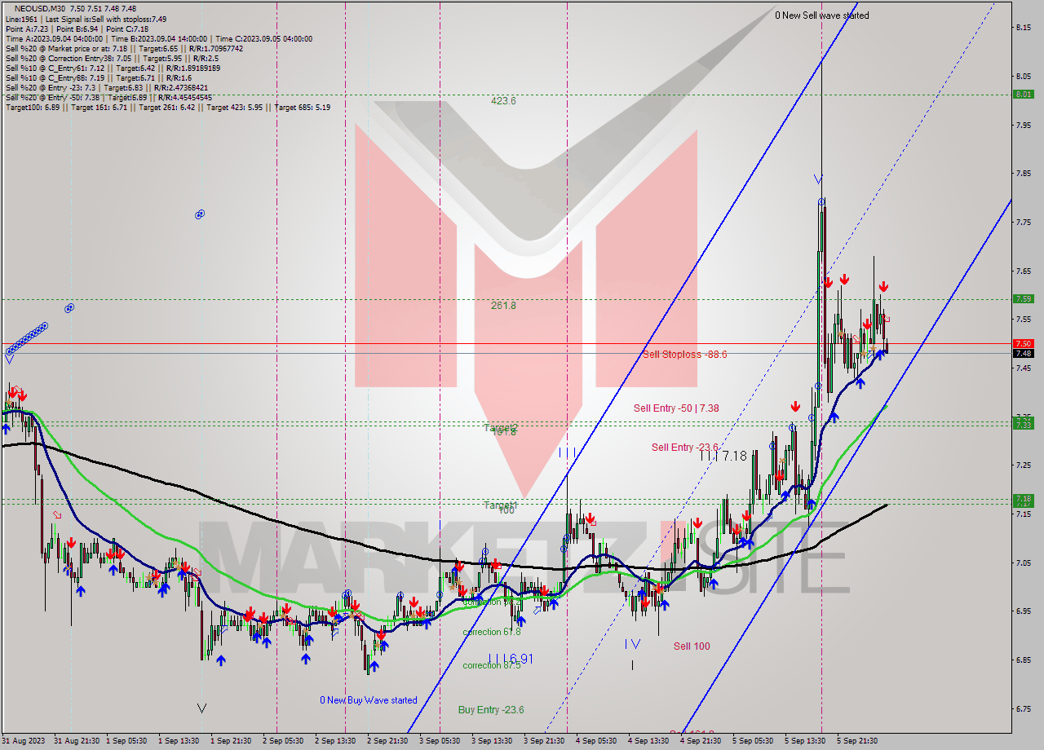Viewport: 1044px width, 750px height.
Task: Click the green 8.01 price tag
Action: click(x=1024, y=94)
